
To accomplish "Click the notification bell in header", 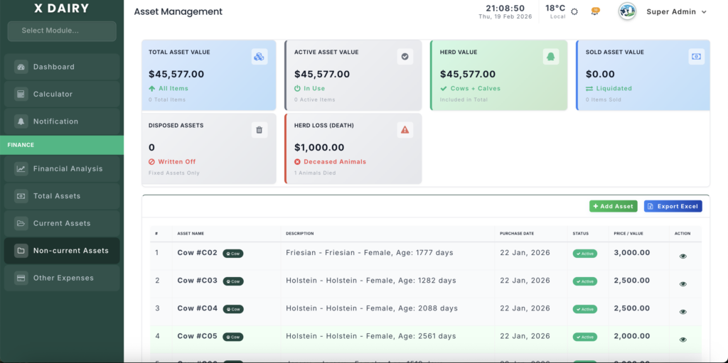I will coord(595,12).
